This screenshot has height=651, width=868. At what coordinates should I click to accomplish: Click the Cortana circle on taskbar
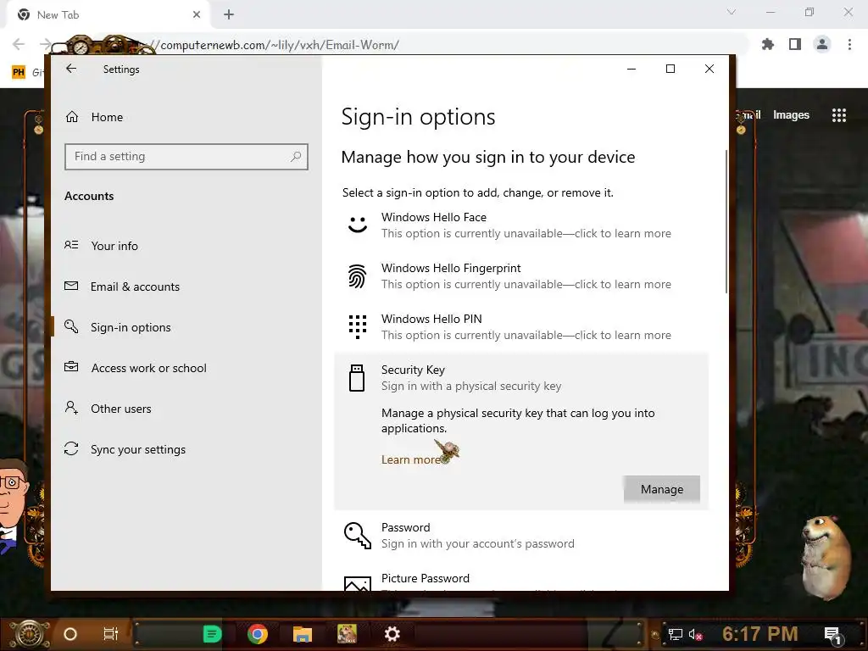70,634
